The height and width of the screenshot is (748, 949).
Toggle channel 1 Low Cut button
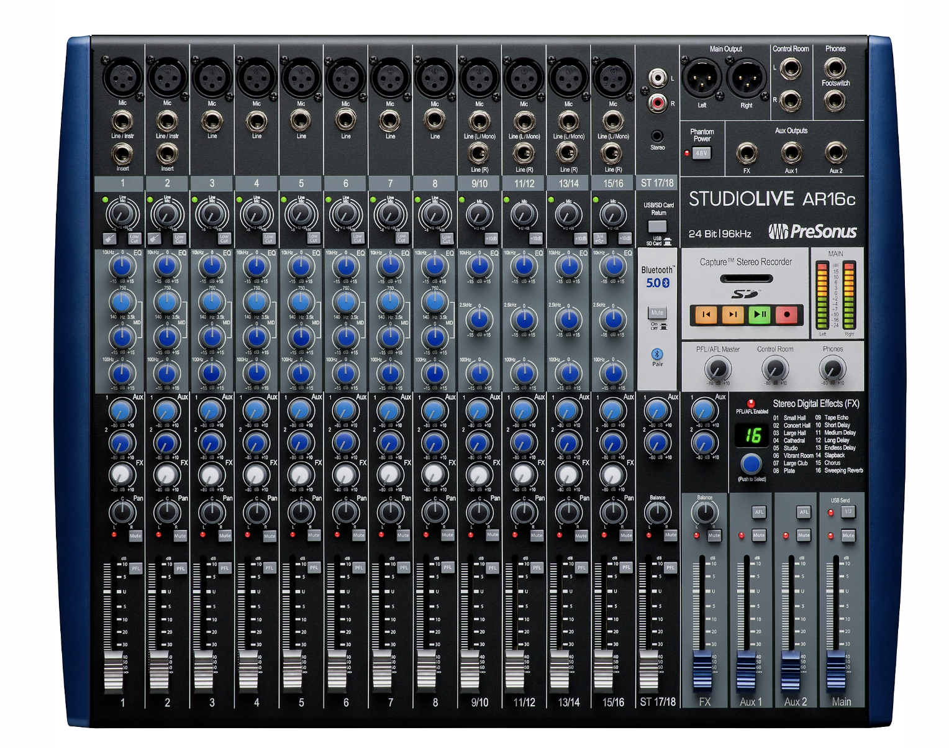pyautogui.click(x=135, y=239)
